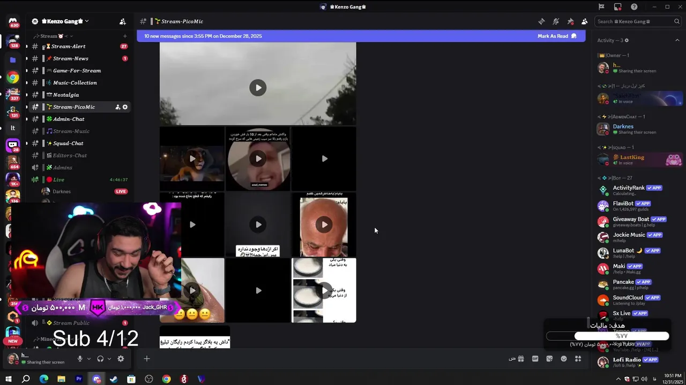Open Activity settings gear in member list
Image resolution: width=686 pixels, height=385 pixels.
(x=627, y=41)
